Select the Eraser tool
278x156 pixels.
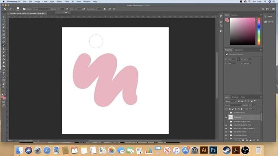click(x=3, y=56)
